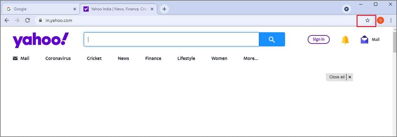Close the Yahoo India tab
This screenshot has width=397, height=137.
click(x=152, y=9)
